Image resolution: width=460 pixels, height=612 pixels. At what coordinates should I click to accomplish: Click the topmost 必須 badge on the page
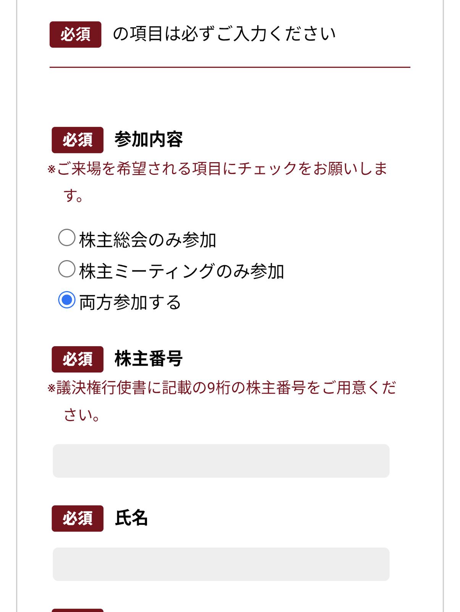click(74, 34)
